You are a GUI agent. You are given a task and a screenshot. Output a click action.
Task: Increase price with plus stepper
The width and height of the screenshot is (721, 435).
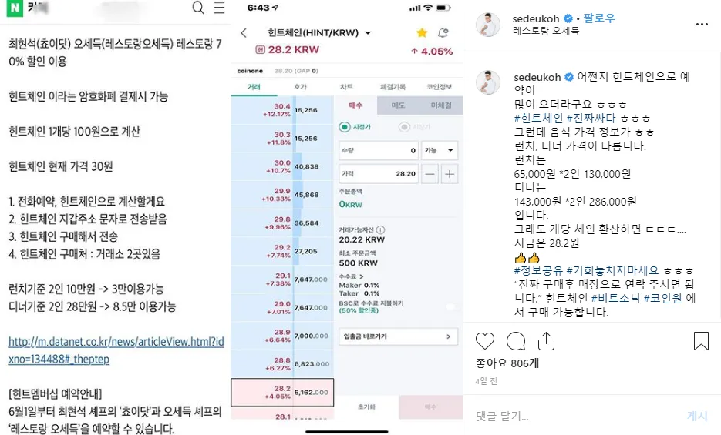(x=450, y=174)
